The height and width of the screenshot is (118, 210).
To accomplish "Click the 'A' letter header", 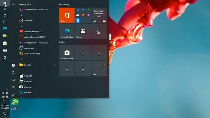I will coord(21,26).
